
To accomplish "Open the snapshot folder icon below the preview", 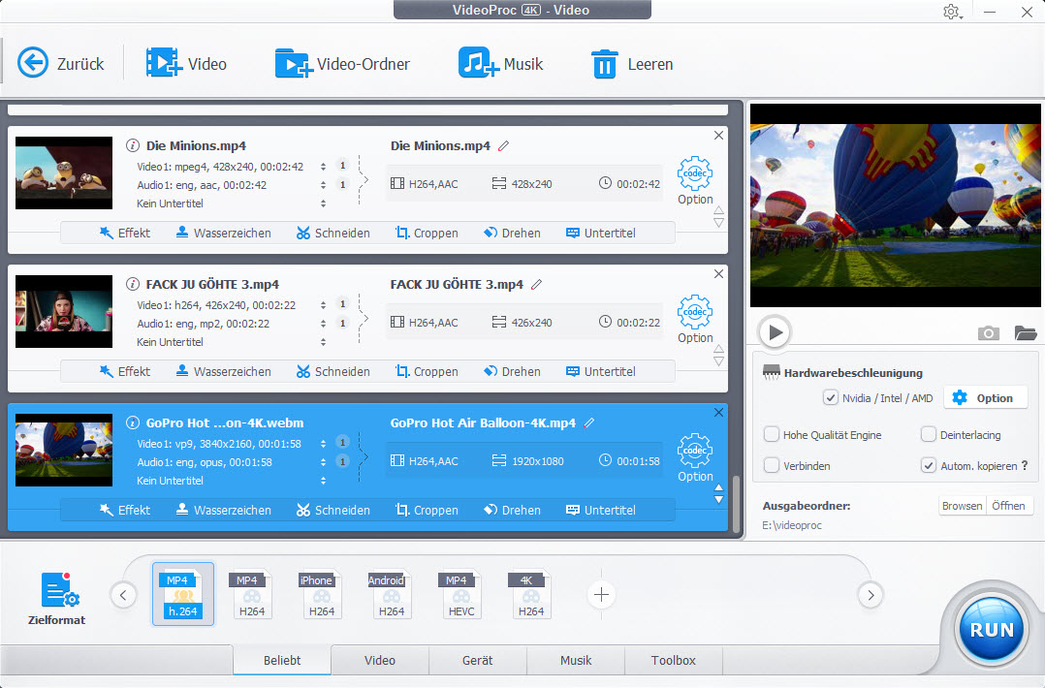I will pyautogui.click(x=1025, y=332).
